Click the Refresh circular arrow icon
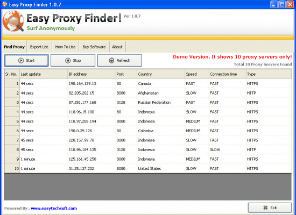The width and height of the screenshot is (296, 215). tap(111, 61)
